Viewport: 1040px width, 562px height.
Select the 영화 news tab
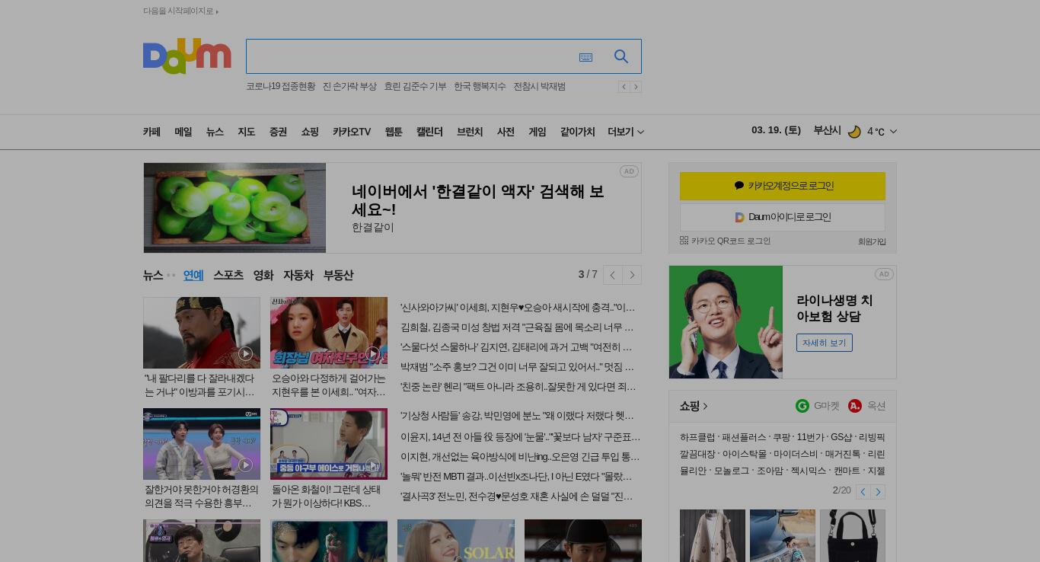click(263, 275)
